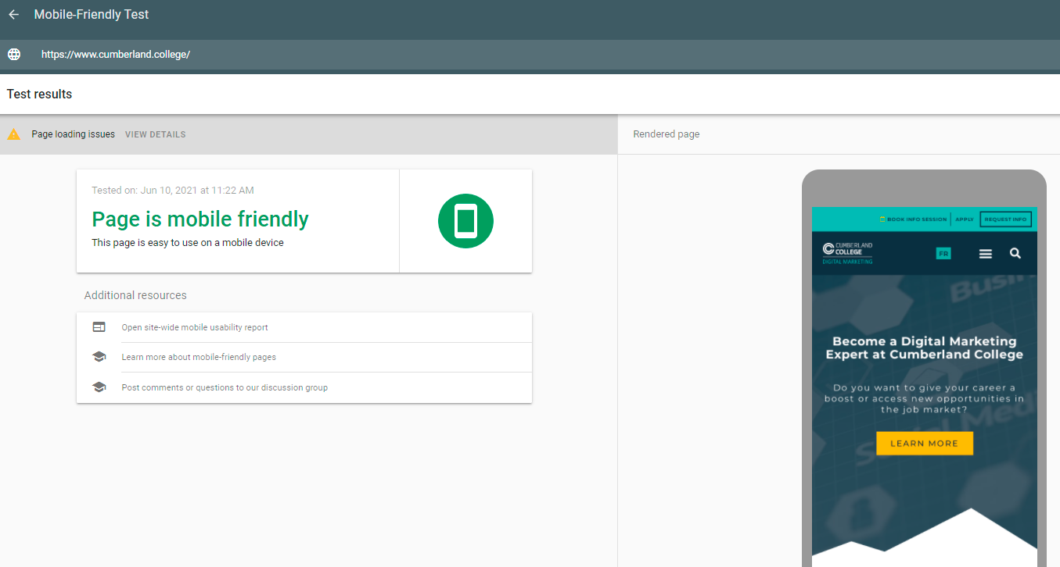Click BOOK INFO SESSION link

913,219
